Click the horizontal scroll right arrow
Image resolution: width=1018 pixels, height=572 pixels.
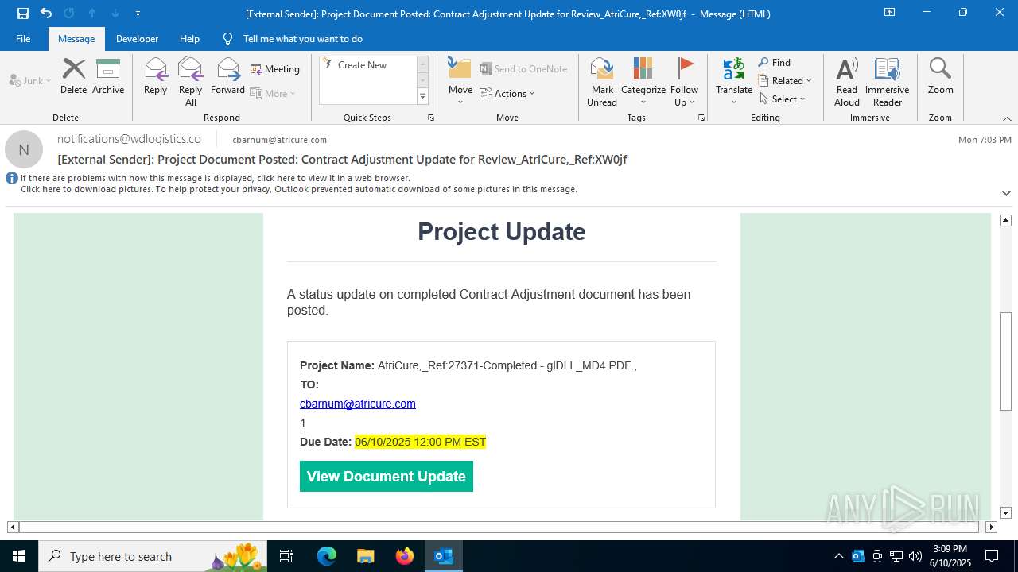(991, 527)
